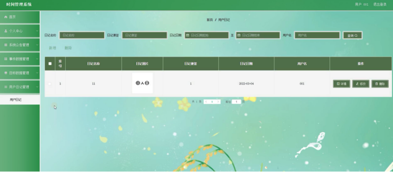
Task: Click 用户 001 in top bar
Action: pyautogui.click(x=362, y=5)
